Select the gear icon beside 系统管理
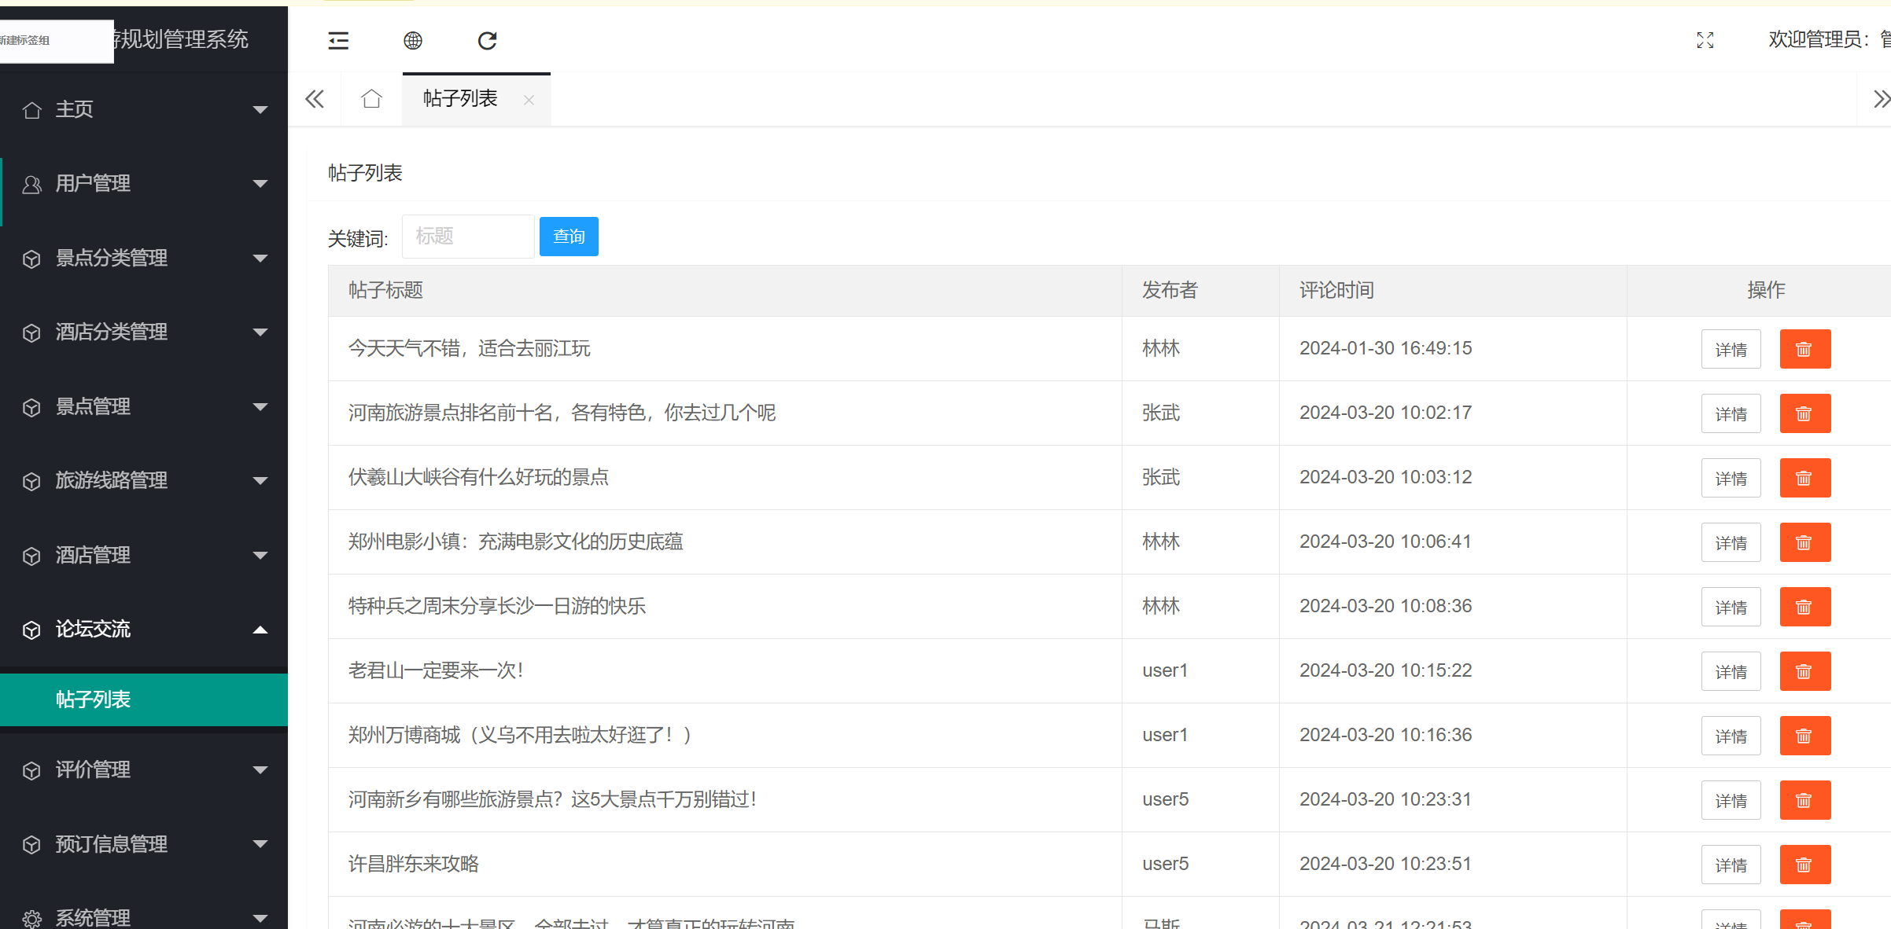Screen dimensions: 1891x929 32,918
